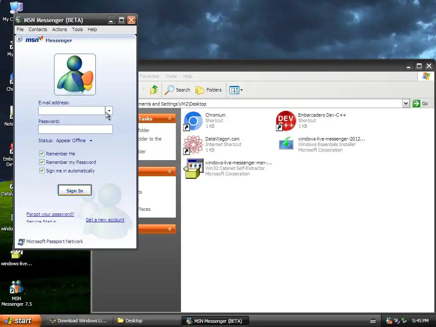
Task: Uncheck Remember my Password checkbox
Action: point(42,162)
